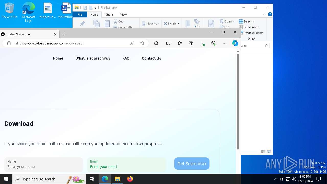
Task: Expand Customize Quick Access Toolbar dropdown arrow
Action: click(x=95, y=8)
